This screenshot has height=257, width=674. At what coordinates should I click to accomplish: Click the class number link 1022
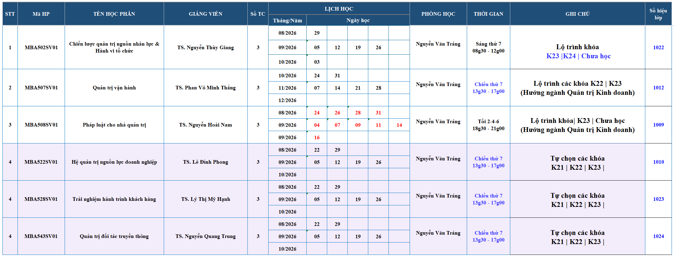[658, 47]
